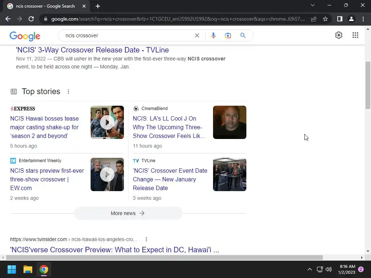Open Chrome profile menu
371x278 pixels.
click(x=351, y=19)
